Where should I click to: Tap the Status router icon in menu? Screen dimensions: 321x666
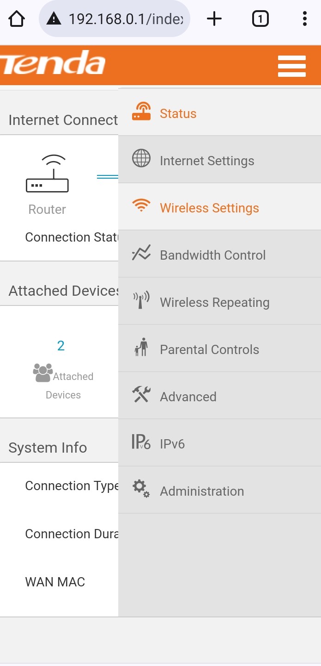pyautogui.click(x=141, y=112)
